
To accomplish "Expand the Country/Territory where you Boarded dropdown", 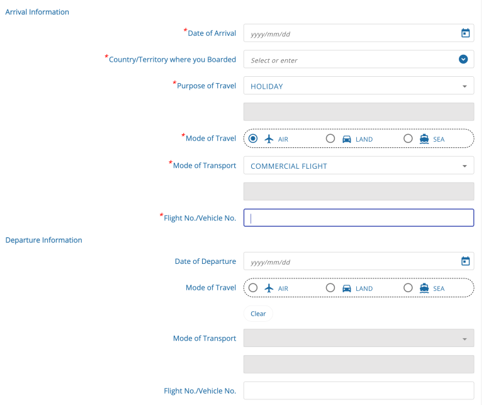I will click(463, 60).
